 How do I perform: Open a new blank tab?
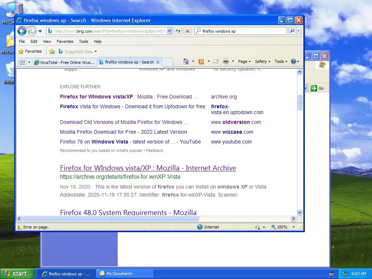coord(167,62)
